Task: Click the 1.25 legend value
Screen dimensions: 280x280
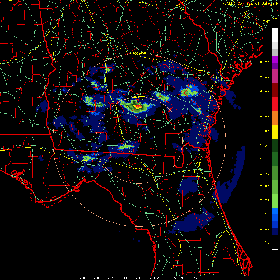Action: [x=265, y=146]
